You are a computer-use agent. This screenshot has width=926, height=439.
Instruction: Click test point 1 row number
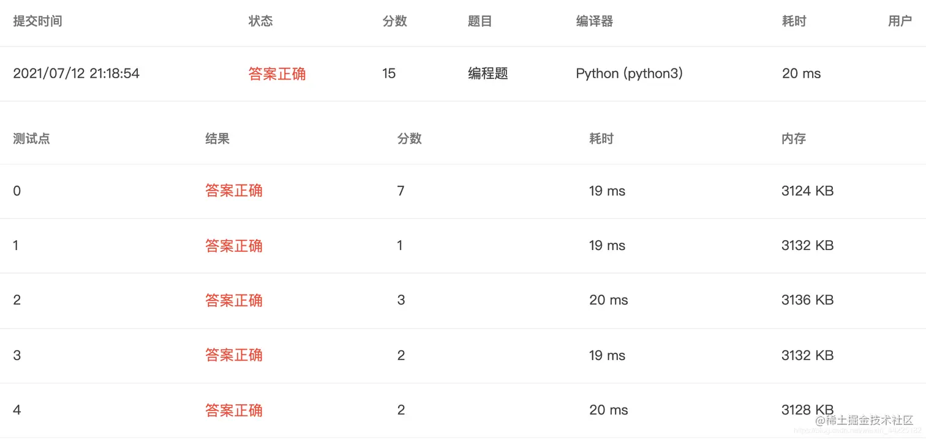[16, 245]
